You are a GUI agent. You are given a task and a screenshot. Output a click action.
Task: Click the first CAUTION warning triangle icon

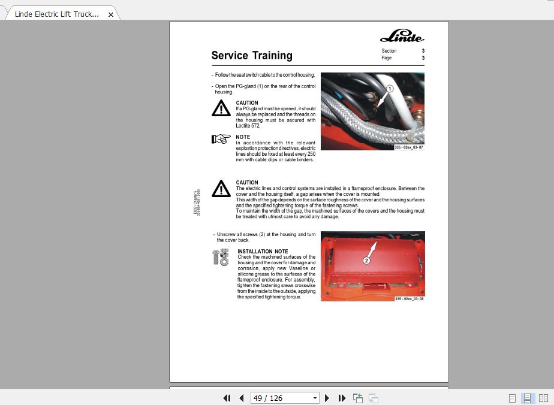tap(221, 108)
